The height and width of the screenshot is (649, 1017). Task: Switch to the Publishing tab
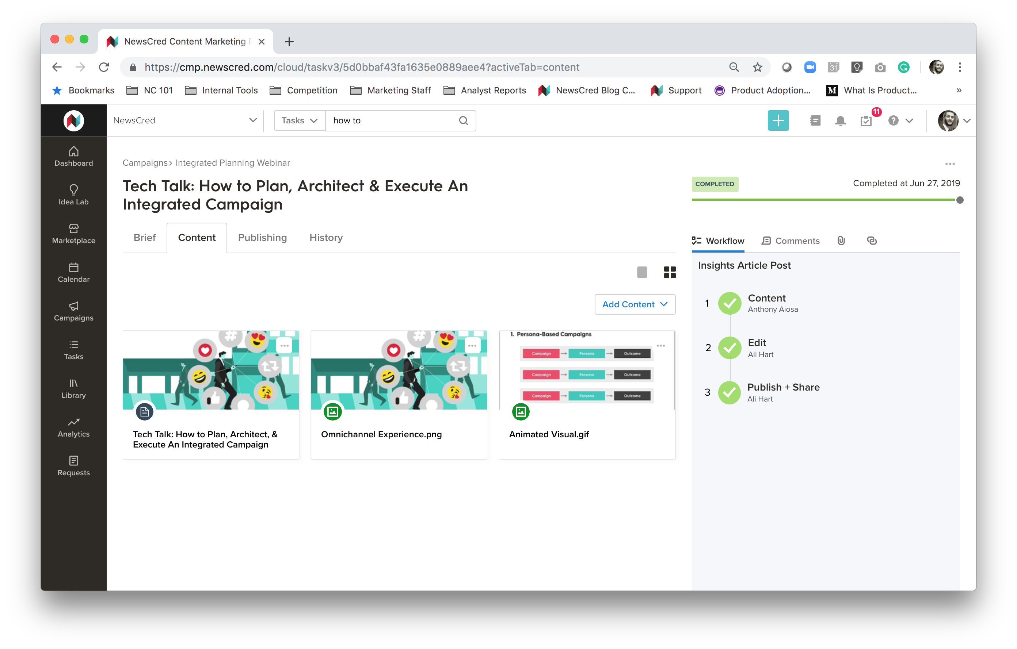(x=262, y=238)
